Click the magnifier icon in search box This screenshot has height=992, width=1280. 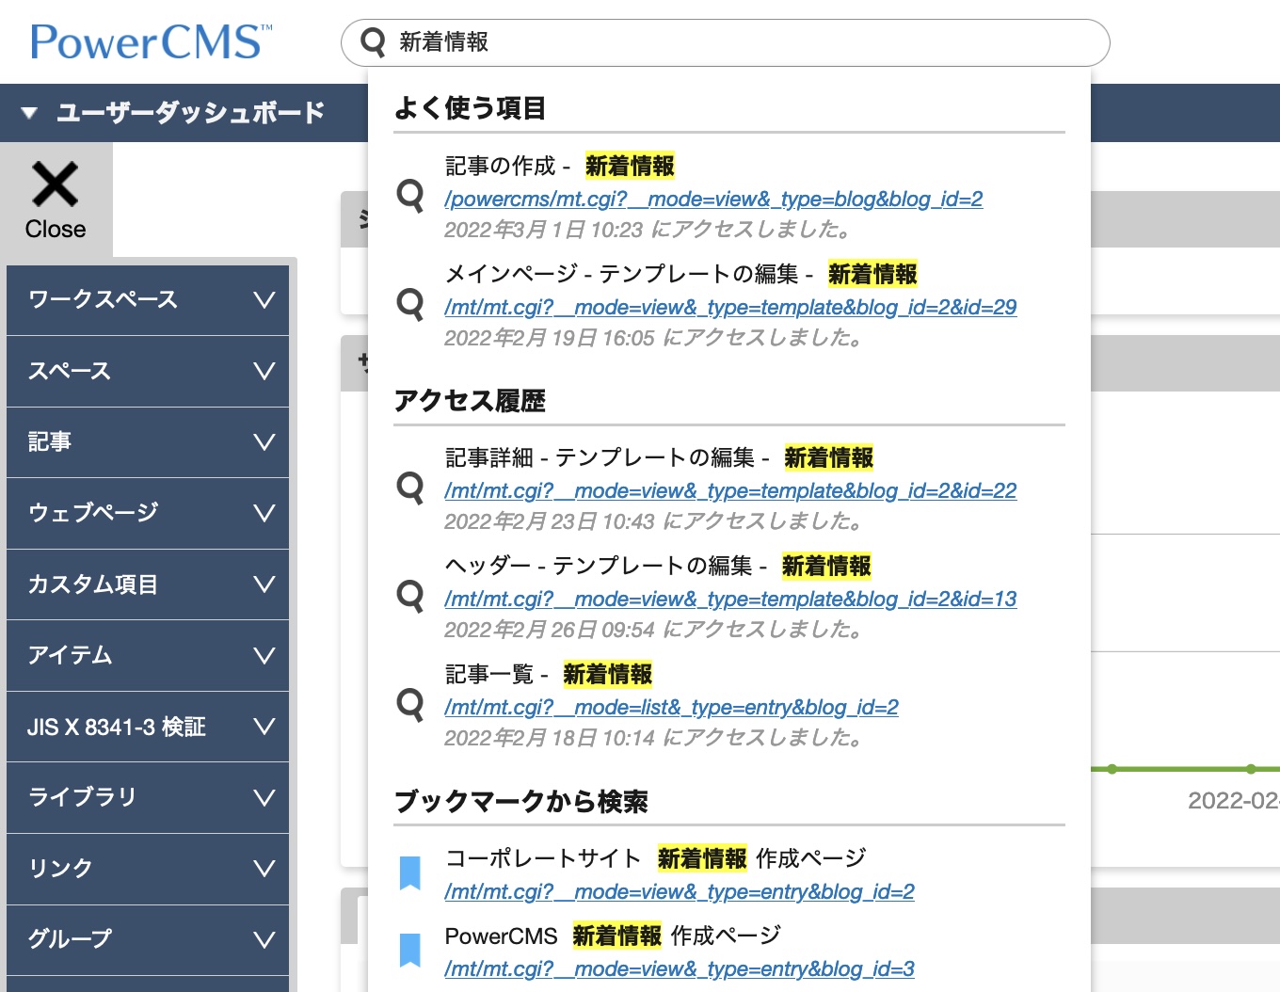pyautogui.click(x=374, y=42)
